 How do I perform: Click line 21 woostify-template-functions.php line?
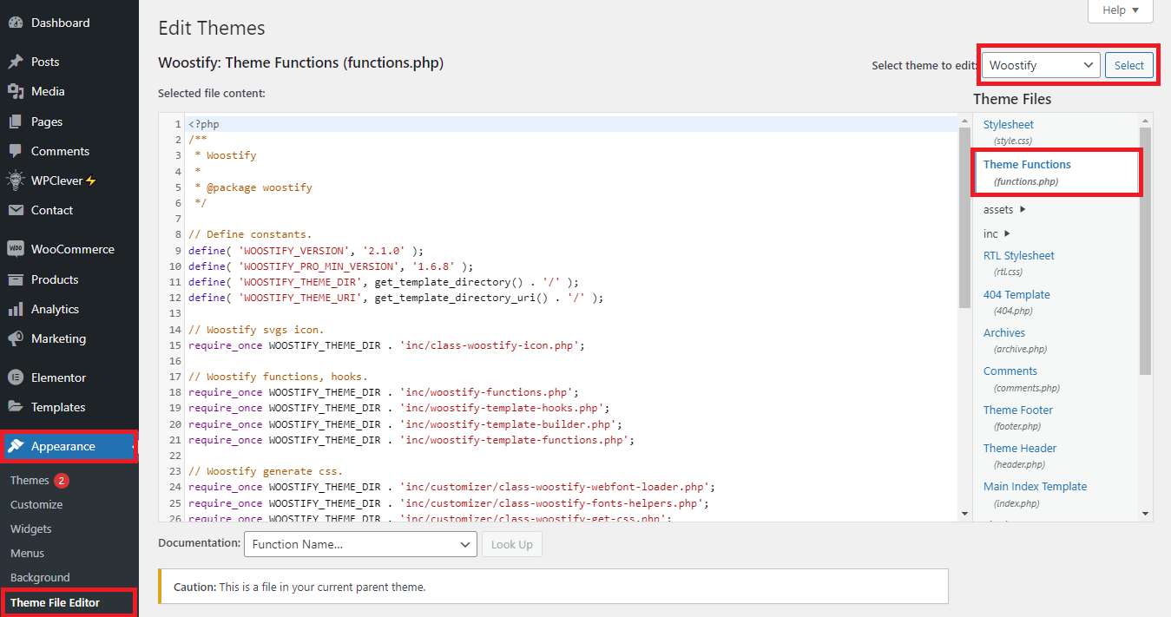tap(411, 440)
